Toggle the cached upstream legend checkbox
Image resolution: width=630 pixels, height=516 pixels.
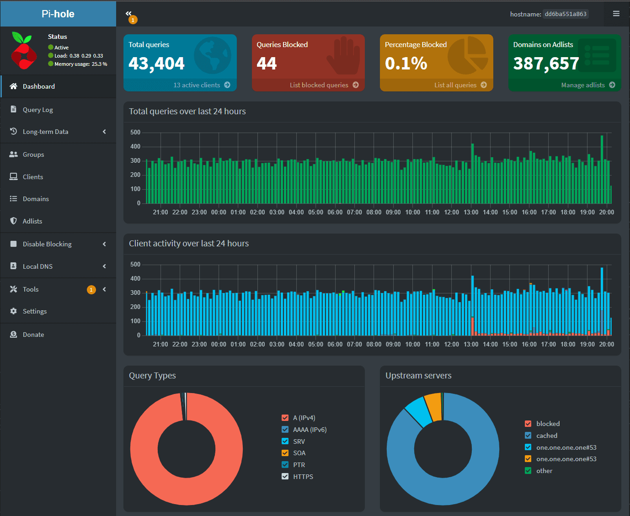point(528,436)
